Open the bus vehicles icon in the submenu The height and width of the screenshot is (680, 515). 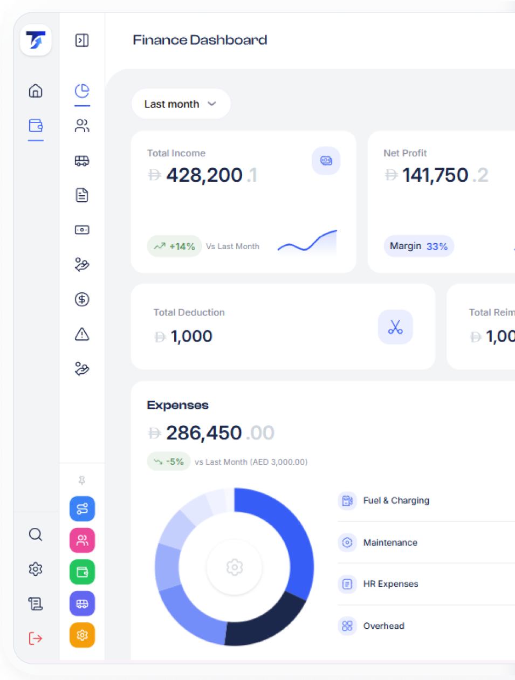[82, 161]
